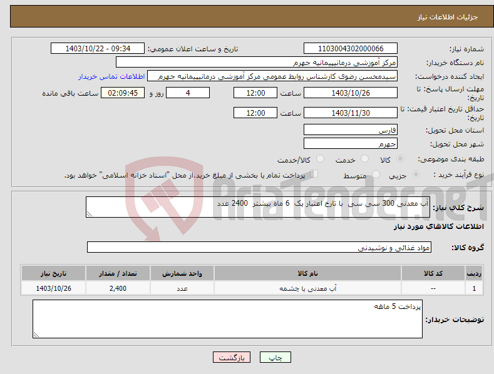This screenshot has width=494, height=374.
Task: Click the ردیف column header
Action: 474,273
